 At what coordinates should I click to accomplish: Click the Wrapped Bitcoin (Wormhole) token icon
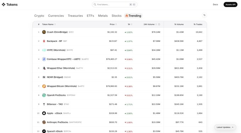44,86
